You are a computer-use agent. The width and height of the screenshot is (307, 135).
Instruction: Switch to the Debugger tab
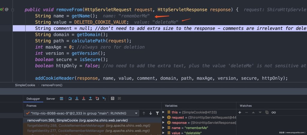(33, 99)
